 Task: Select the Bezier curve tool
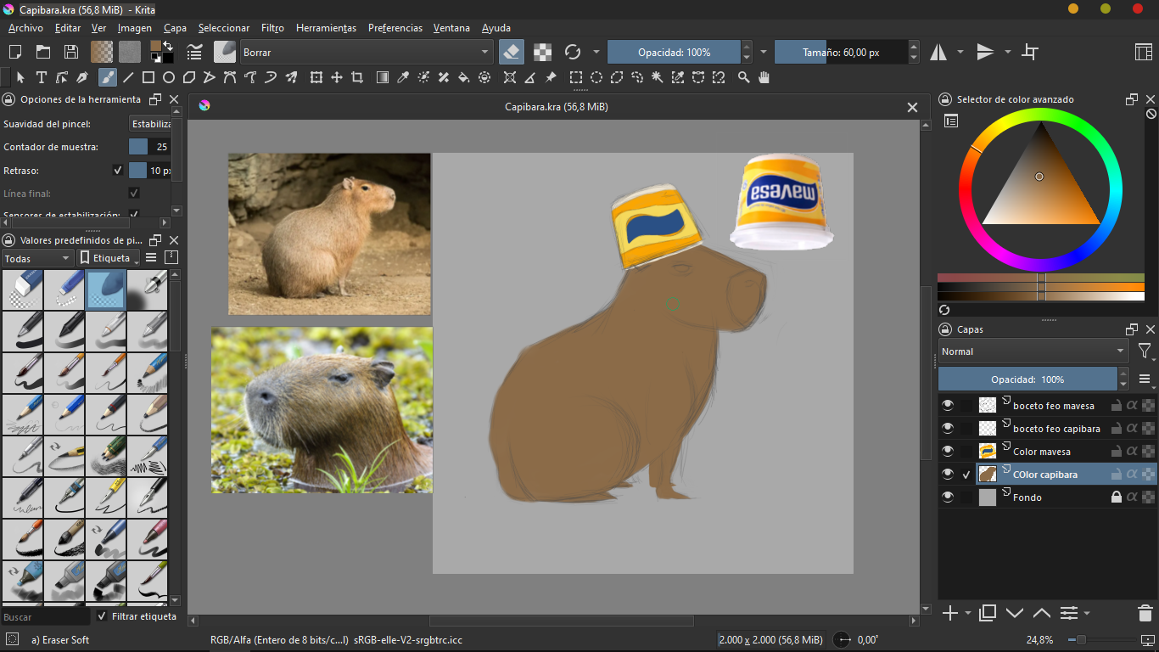coord(230,77)
